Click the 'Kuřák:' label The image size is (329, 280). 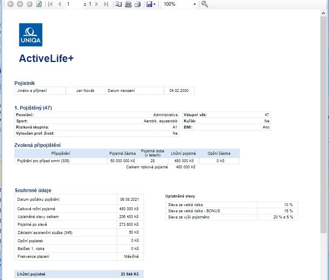(x=190, y=121)
